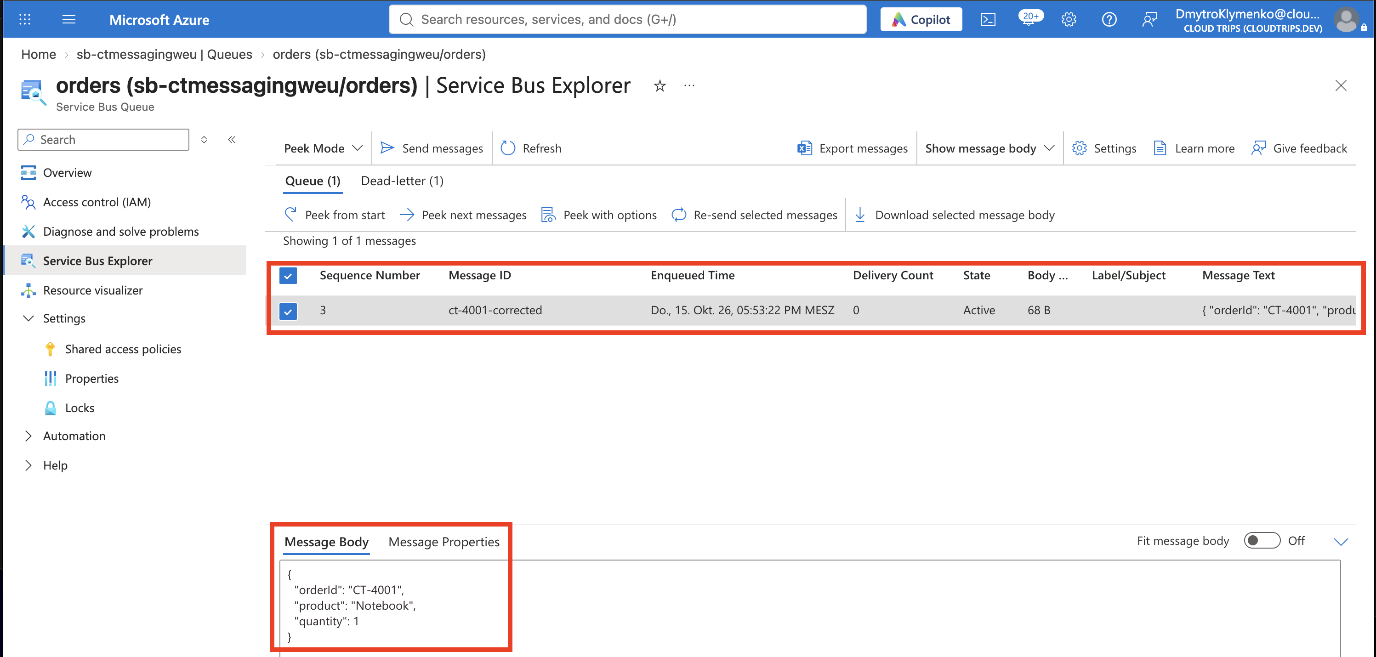Click Peek with options

click(599, 215)
